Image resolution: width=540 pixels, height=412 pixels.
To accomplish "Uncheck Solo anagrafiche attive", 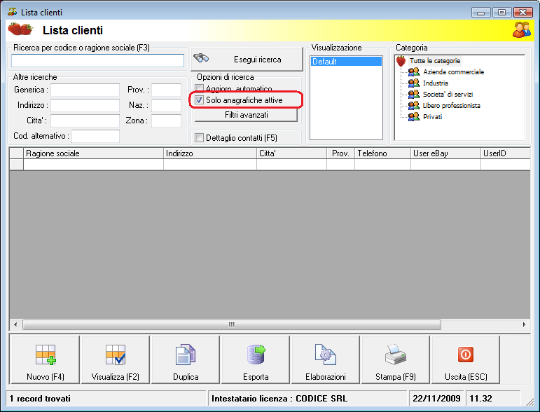I will pos(199,100).
